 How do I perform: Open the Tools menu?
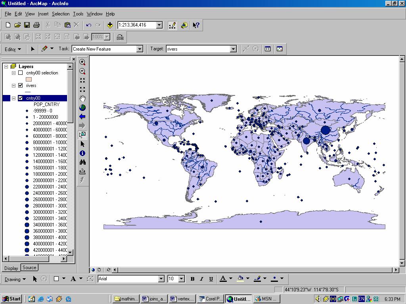point(78,14)
